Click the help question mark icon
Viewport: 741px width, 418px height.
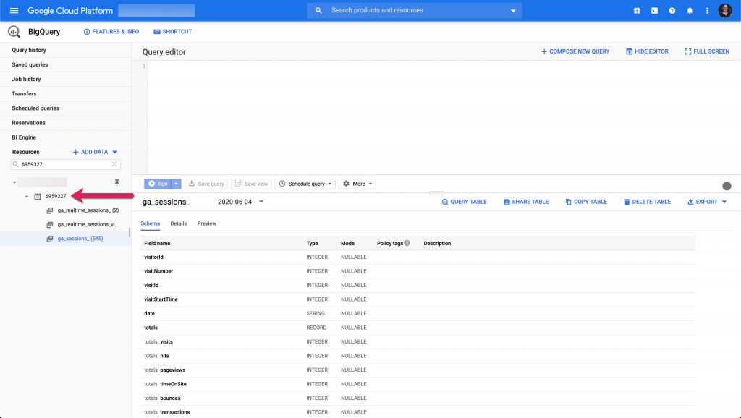click(x=672, y=11)
